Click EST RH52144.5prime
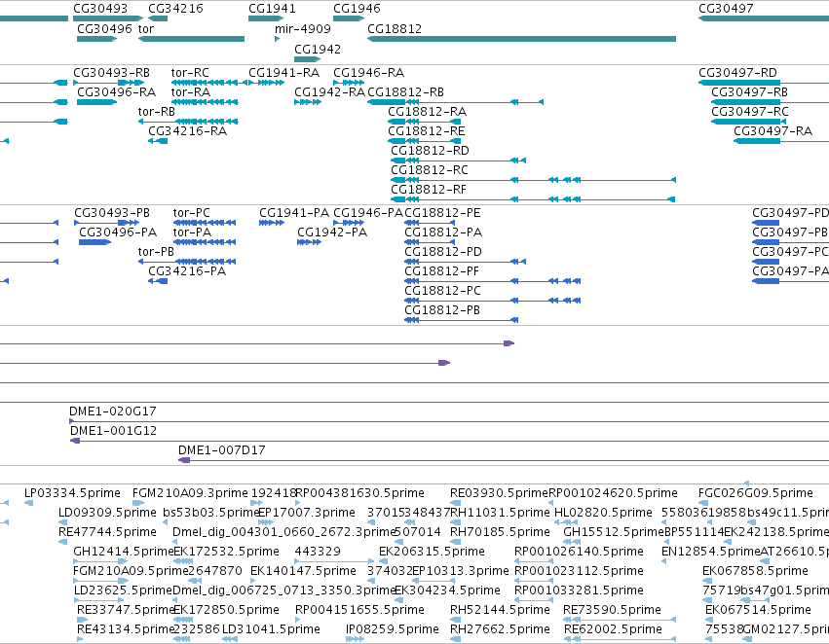This screenshot has height=644, width=829. click(500, 610)
